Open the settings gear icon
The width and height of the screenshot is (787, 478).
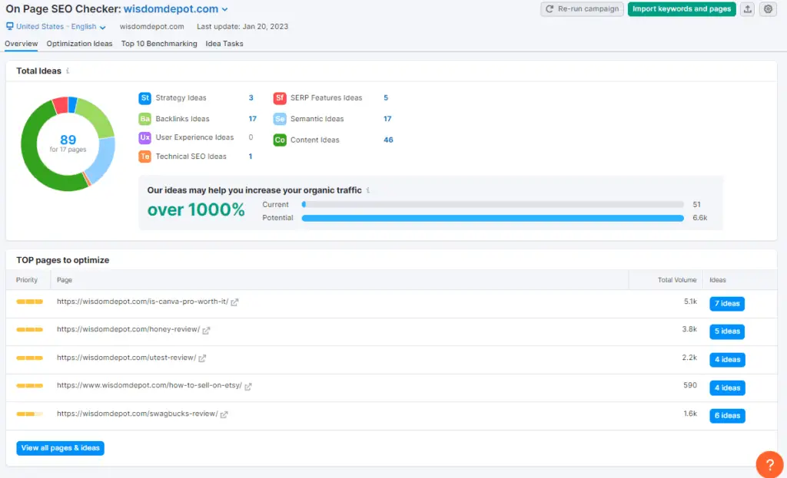click(x=768, y=9)
